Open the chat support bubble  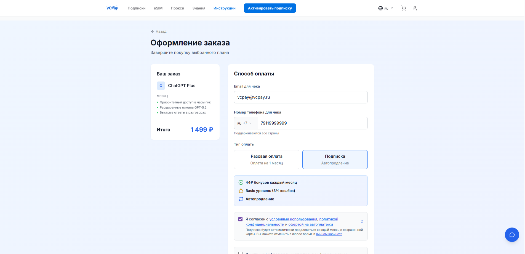512,235
